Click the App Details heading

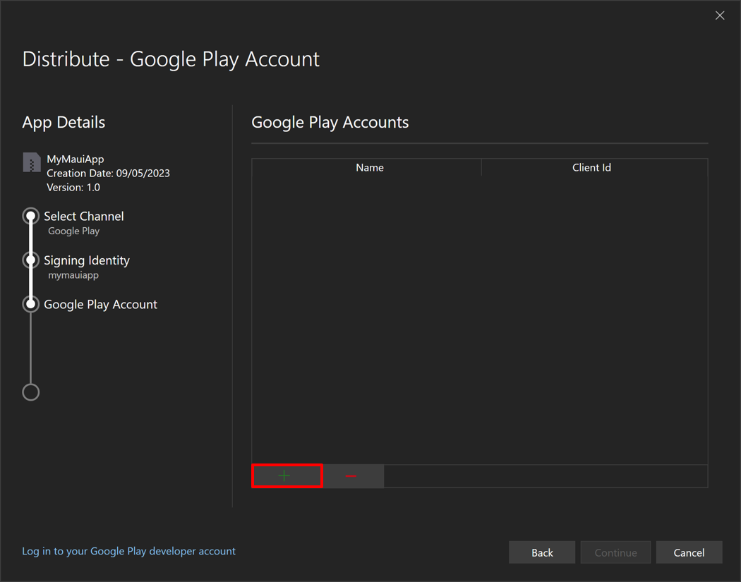point(64,122)
